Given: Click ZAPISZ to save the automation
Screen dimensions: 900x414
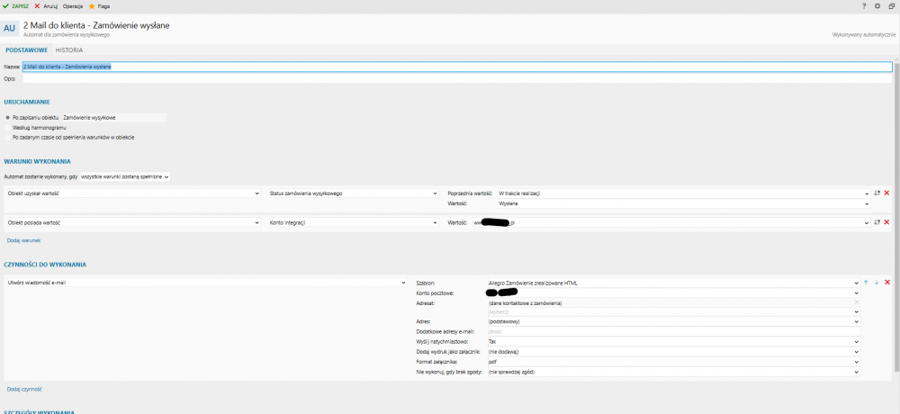Looking at the screenshot, I should (15, 5).
